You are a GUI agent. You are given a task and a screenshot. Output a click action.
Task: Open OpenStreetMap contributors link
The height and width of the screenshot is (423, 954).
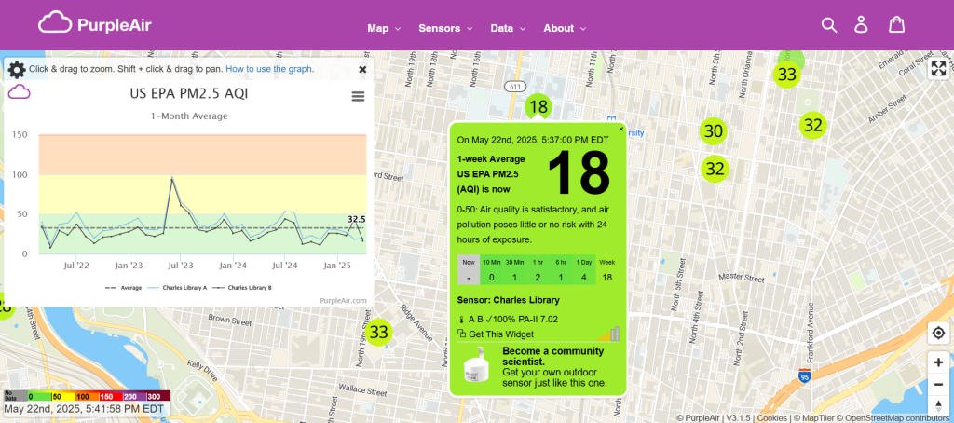click(x=895, y=418)
